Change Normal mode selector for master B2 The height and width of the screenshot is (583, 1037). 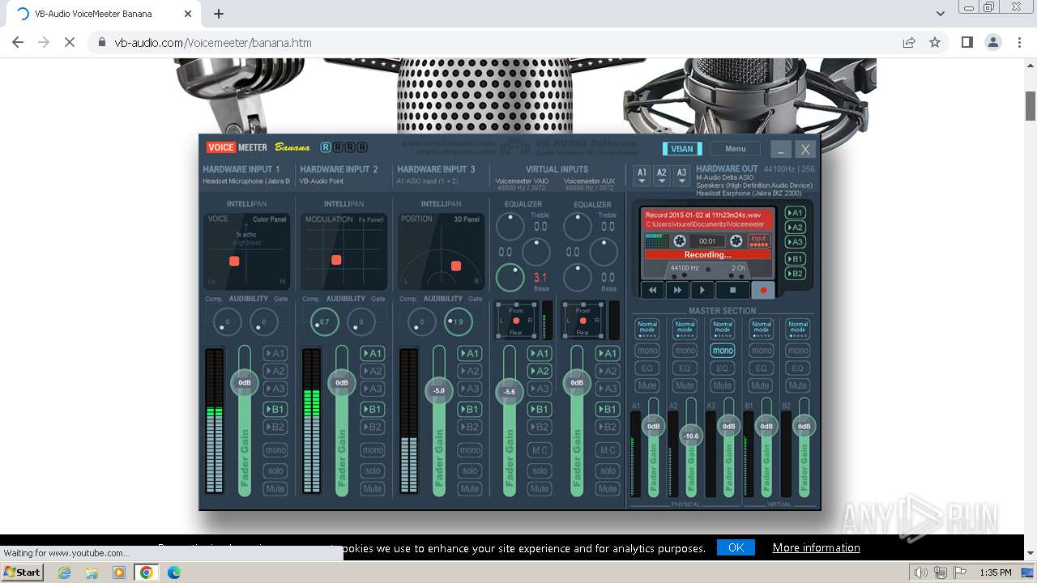pyautogui.click(x=798, y=329)
